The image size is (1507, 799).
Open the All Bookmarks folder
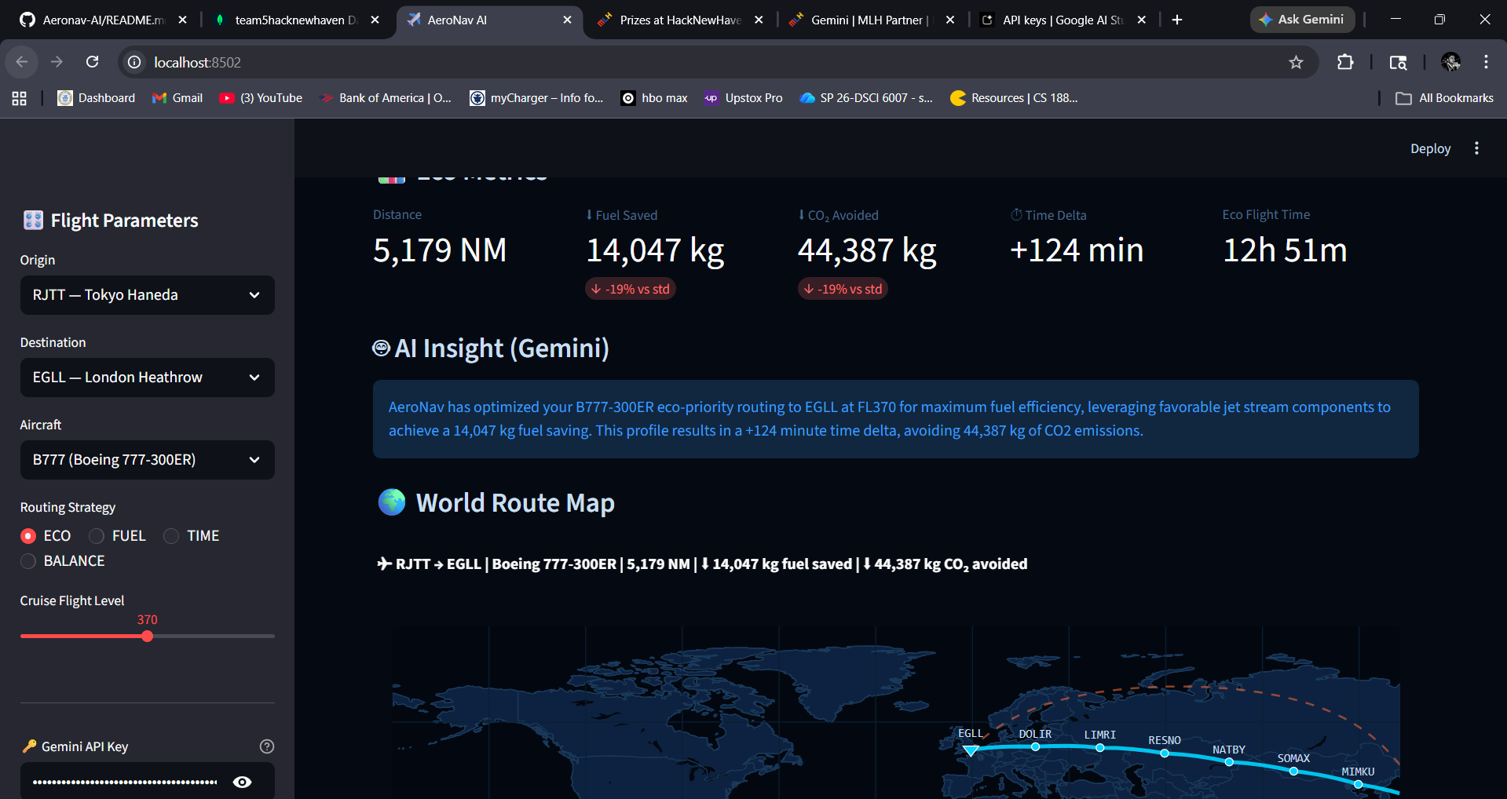[x=1445, y=98]
